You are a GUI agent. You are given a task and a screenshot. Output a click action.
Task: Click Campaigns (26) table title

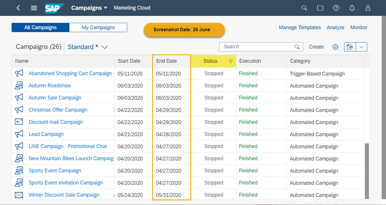[x=38, y=47]
